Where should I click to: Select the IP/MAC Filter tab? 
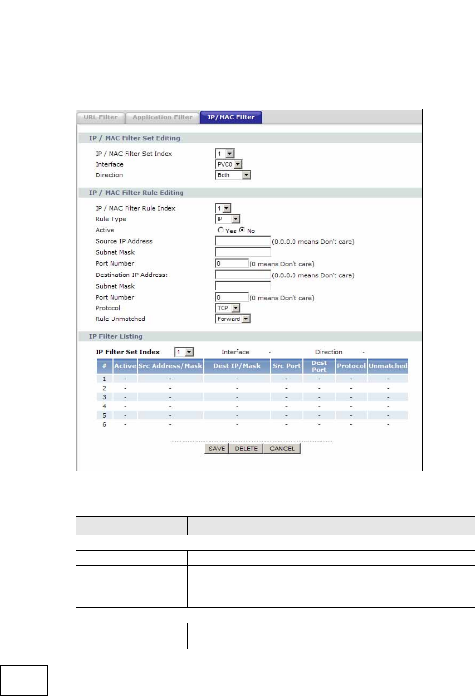(231, 117)
